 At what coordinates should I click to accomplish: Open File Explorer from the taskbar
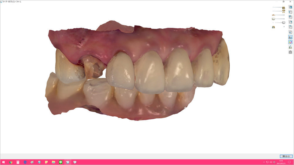54,162
